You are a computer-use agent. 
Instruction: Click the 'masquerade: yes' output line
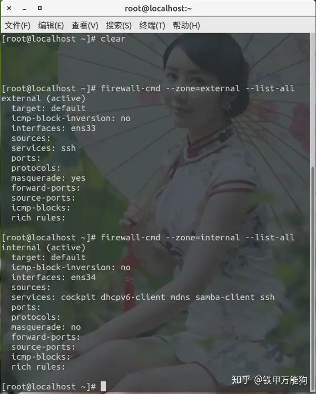coord(48,178)
